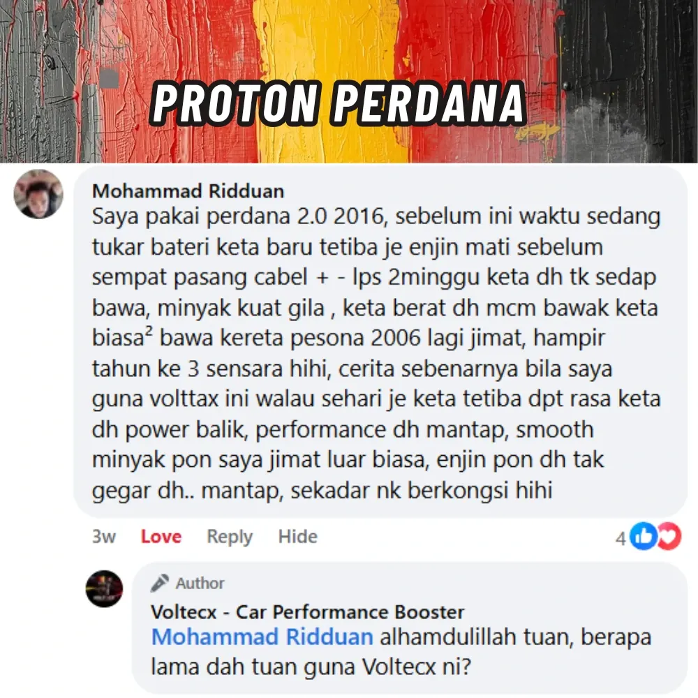
Task: Click Reply under Mohammad Ridduan's comment
Action: [x=230, y=537]
